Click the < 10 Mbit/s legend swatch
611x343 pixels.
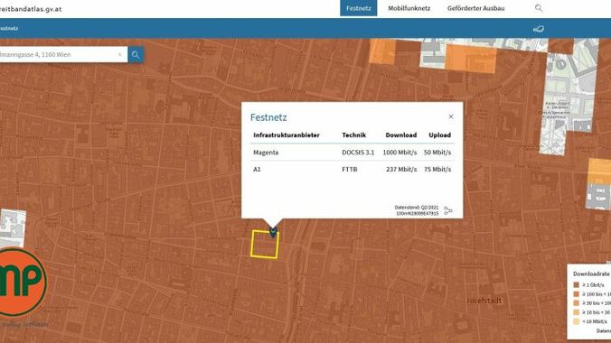[x=577, y=321]
